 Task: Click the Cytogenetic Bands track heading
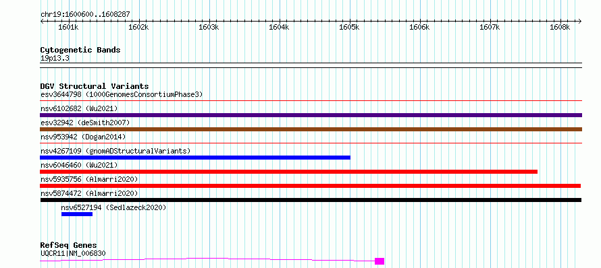point(80,50)
